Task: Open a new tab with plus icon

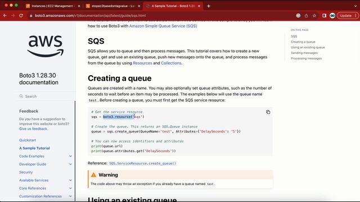Action: coord(209,6)
